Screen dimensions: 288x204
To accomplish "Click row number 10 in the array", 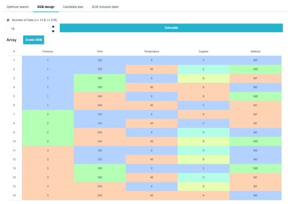I will [x=14, y=141].
